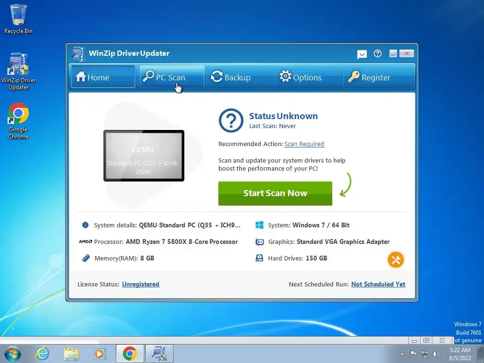Click the WinZip Driver Updater title bar logo
484x363 pixels.
tap(79, 54)
